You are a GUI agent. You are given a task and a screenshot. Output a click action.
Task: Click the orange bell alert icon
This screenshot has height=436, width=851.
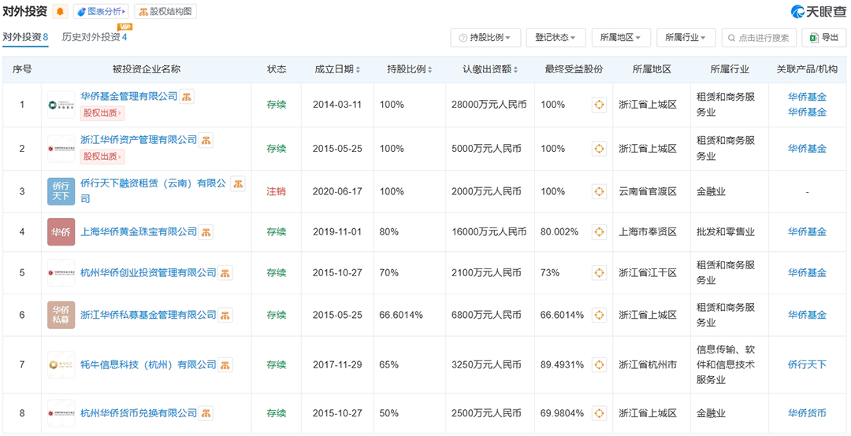click(x=61, y=12)
